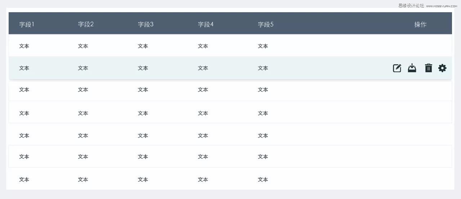Click 文本 in highlighted row under 字段2
This screenshot has width=461, height=199.
point(83,68)
